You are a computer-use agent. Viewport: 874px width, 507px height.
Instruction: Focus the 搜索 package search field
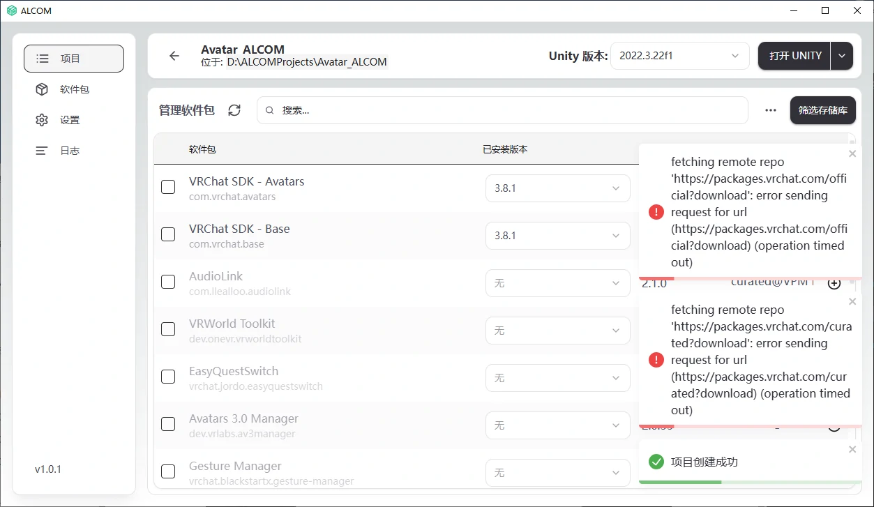[502, 110]
